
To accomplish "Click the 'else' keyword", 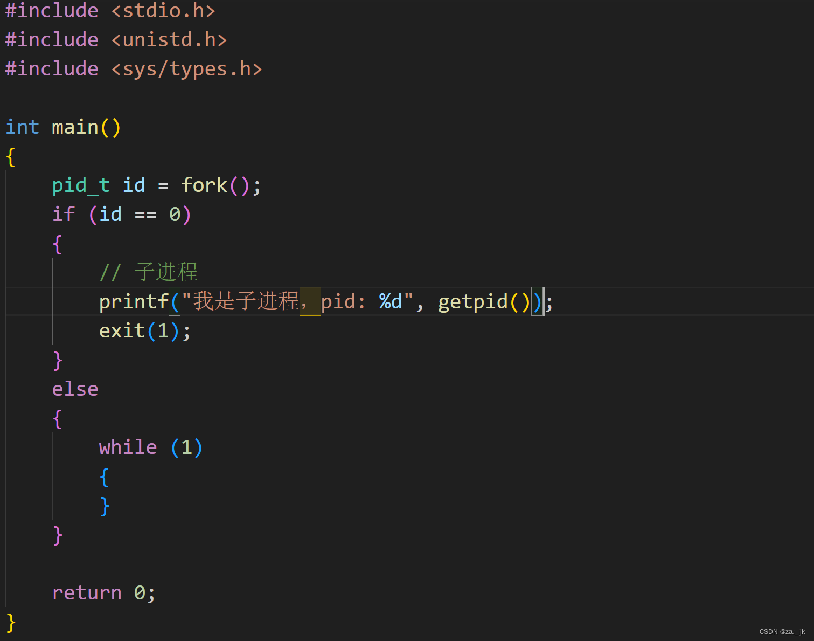I will click(x=75, y=389).
